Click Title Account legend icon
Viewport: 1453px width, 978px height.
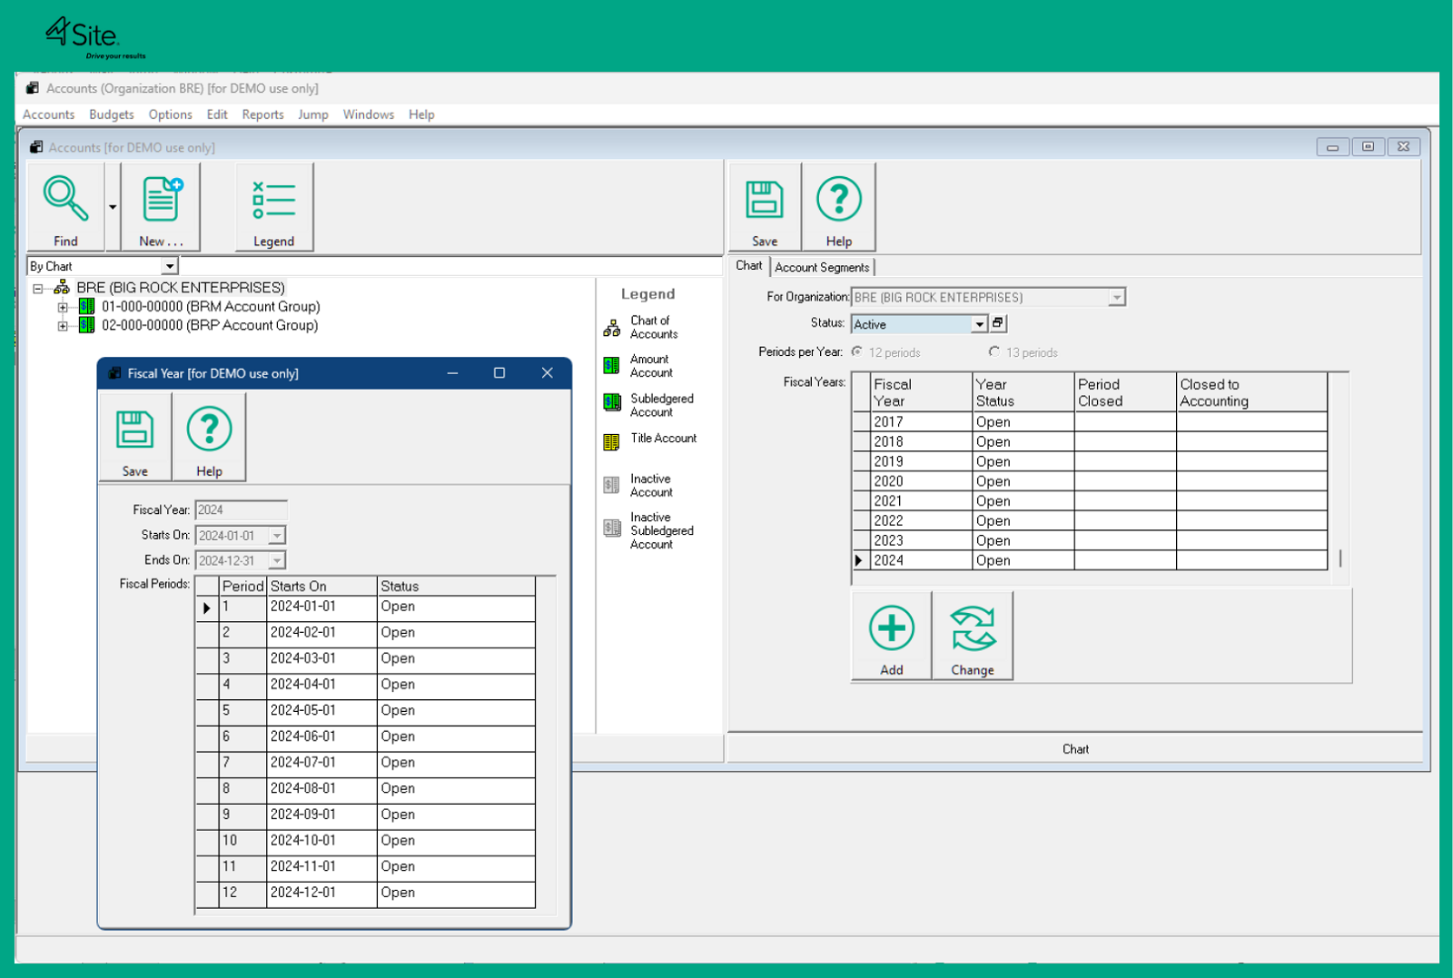pyautogui.click(x=611, y=442)
